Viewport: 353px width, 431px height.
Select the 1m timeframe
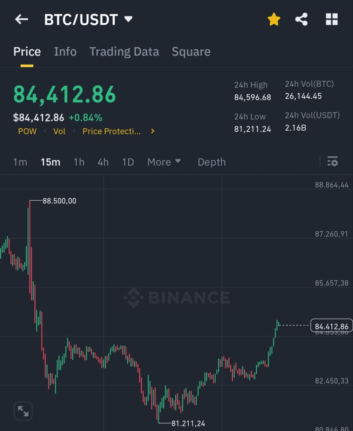[x=20, y=162]
